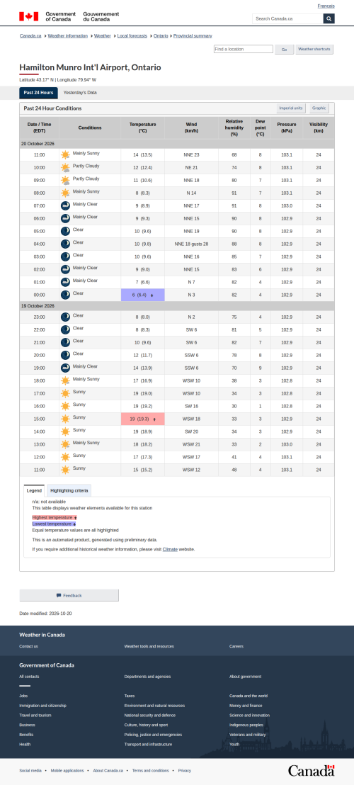Viewport: 354px width, 785px height.
Task: Click the Careers footer link
Action: tap(236, 646)
